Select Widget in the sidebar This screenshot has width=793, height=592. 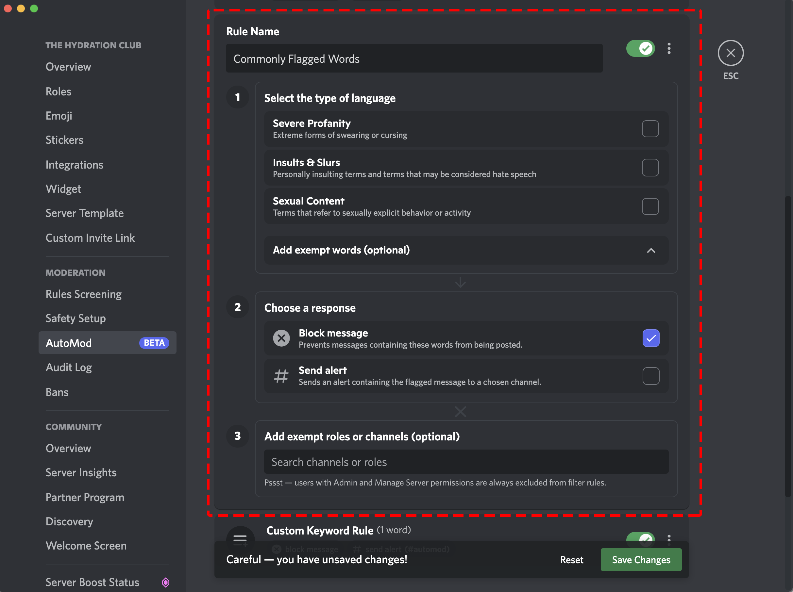coord(63,189)
